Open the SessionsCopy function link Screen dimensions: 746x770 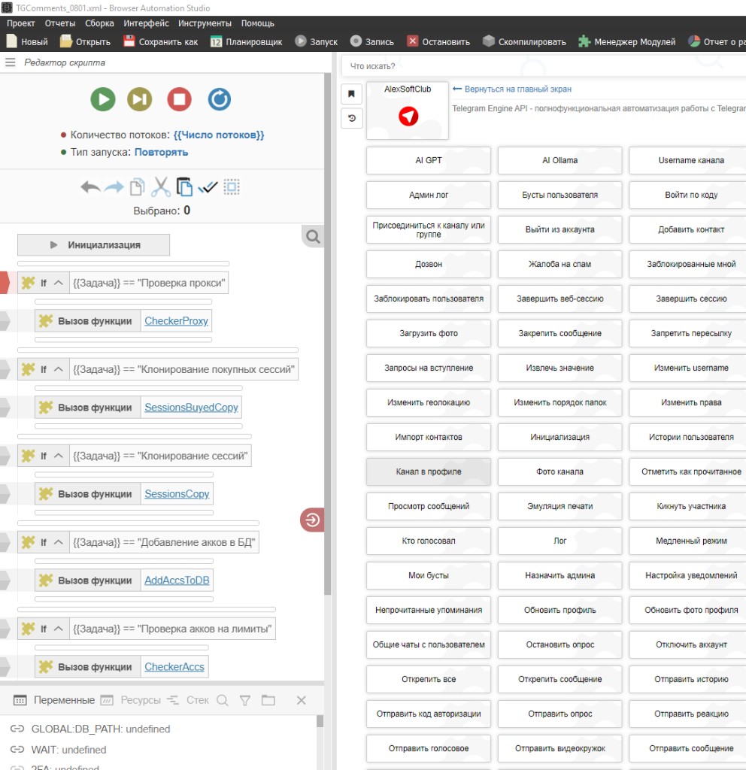pyautogui.click(x=177, y=493)
